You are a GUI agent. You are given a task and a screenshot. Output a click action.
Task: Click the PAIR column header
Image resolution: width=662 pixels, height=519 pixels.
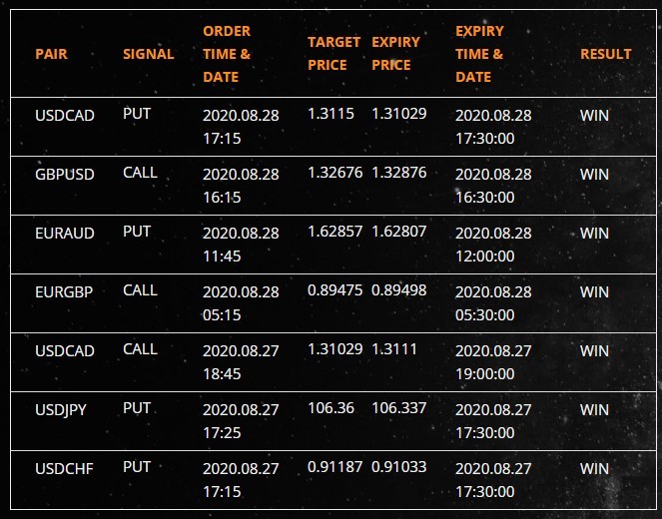pos(51,54)
